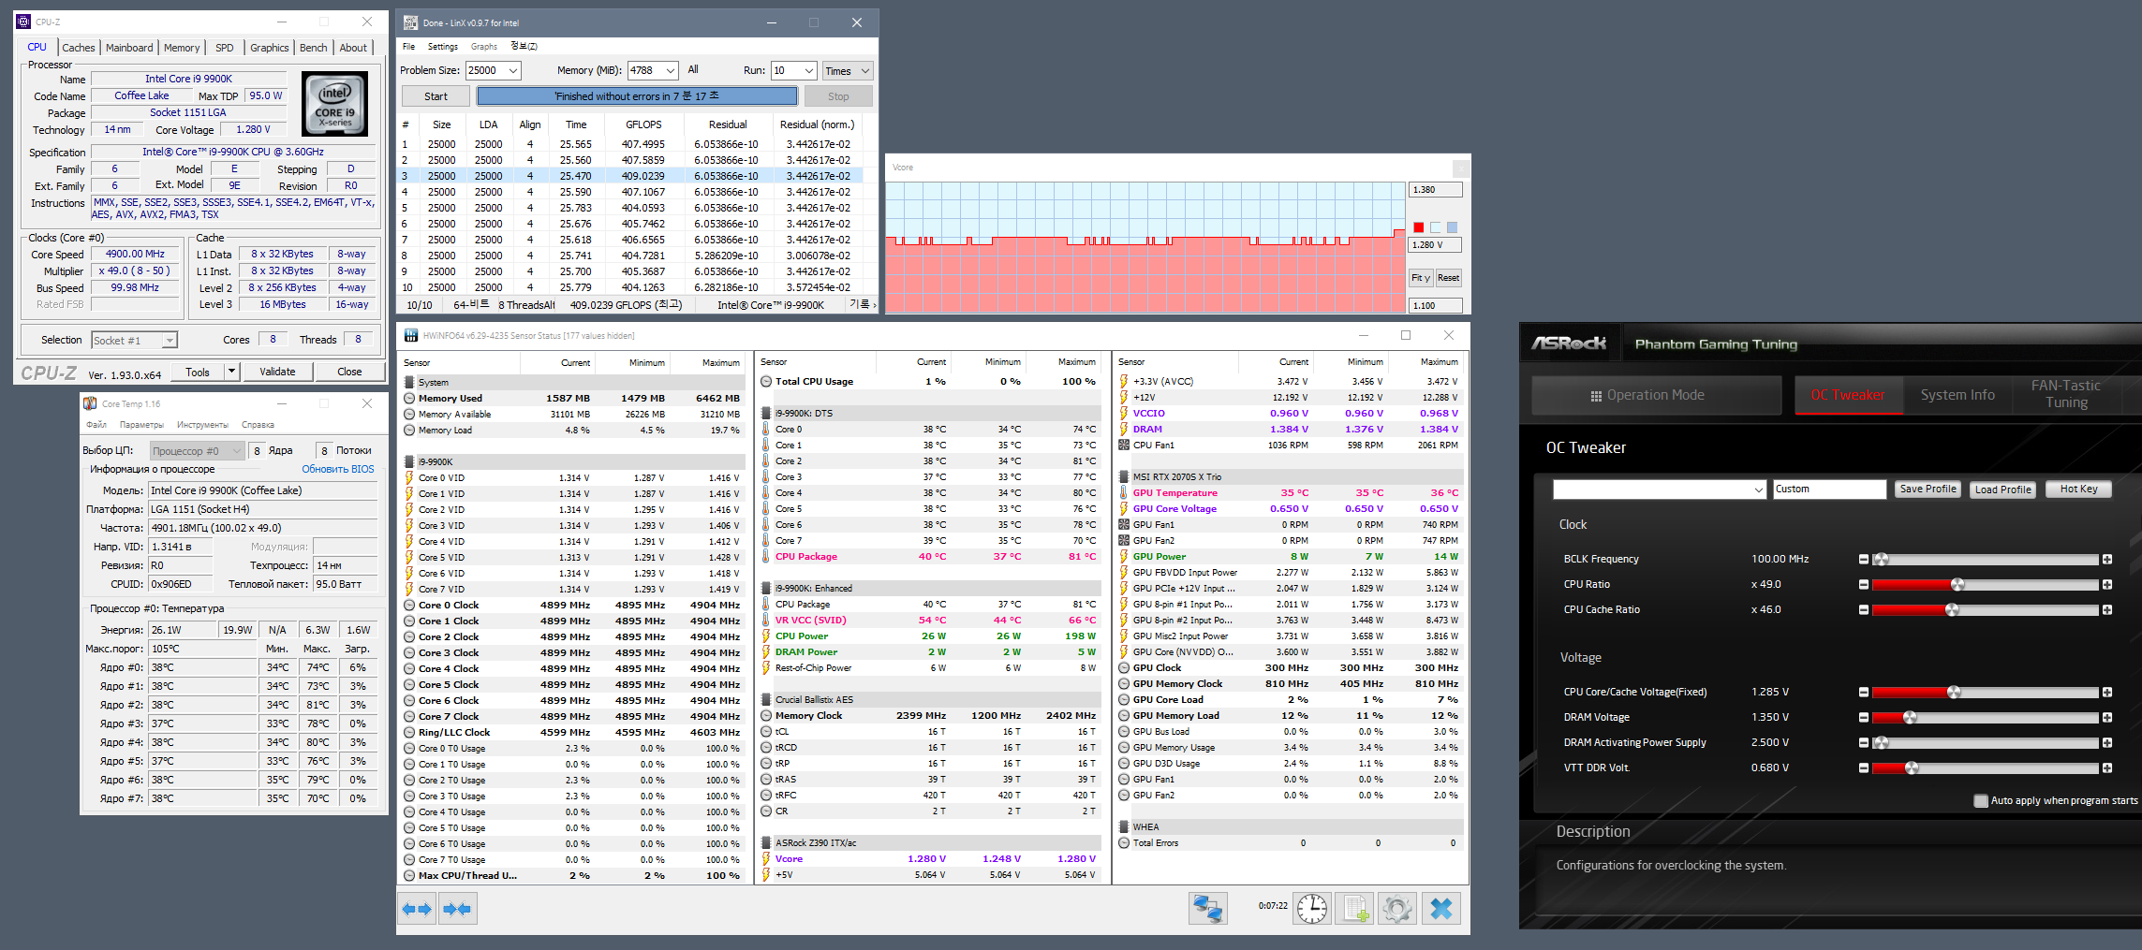Open Problem Size dropdown in LinX
Image resolution: width=2142 pixels, height=950 pixels.
[513, 71]
